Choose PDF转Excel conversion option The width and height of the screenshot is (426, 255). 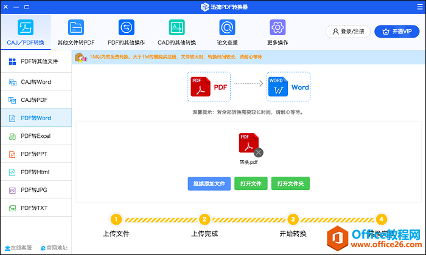35,136
